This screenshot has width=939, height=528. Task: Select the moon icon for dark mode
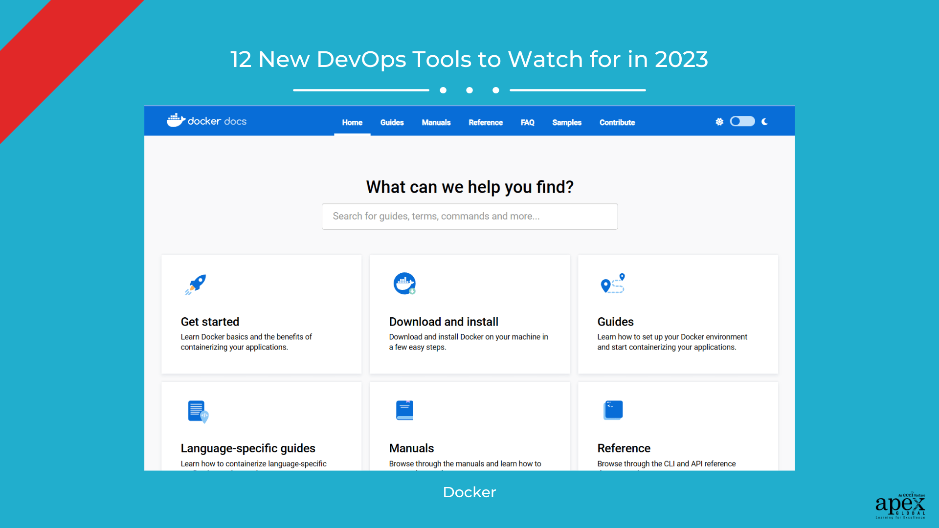[x=764, y=122]
